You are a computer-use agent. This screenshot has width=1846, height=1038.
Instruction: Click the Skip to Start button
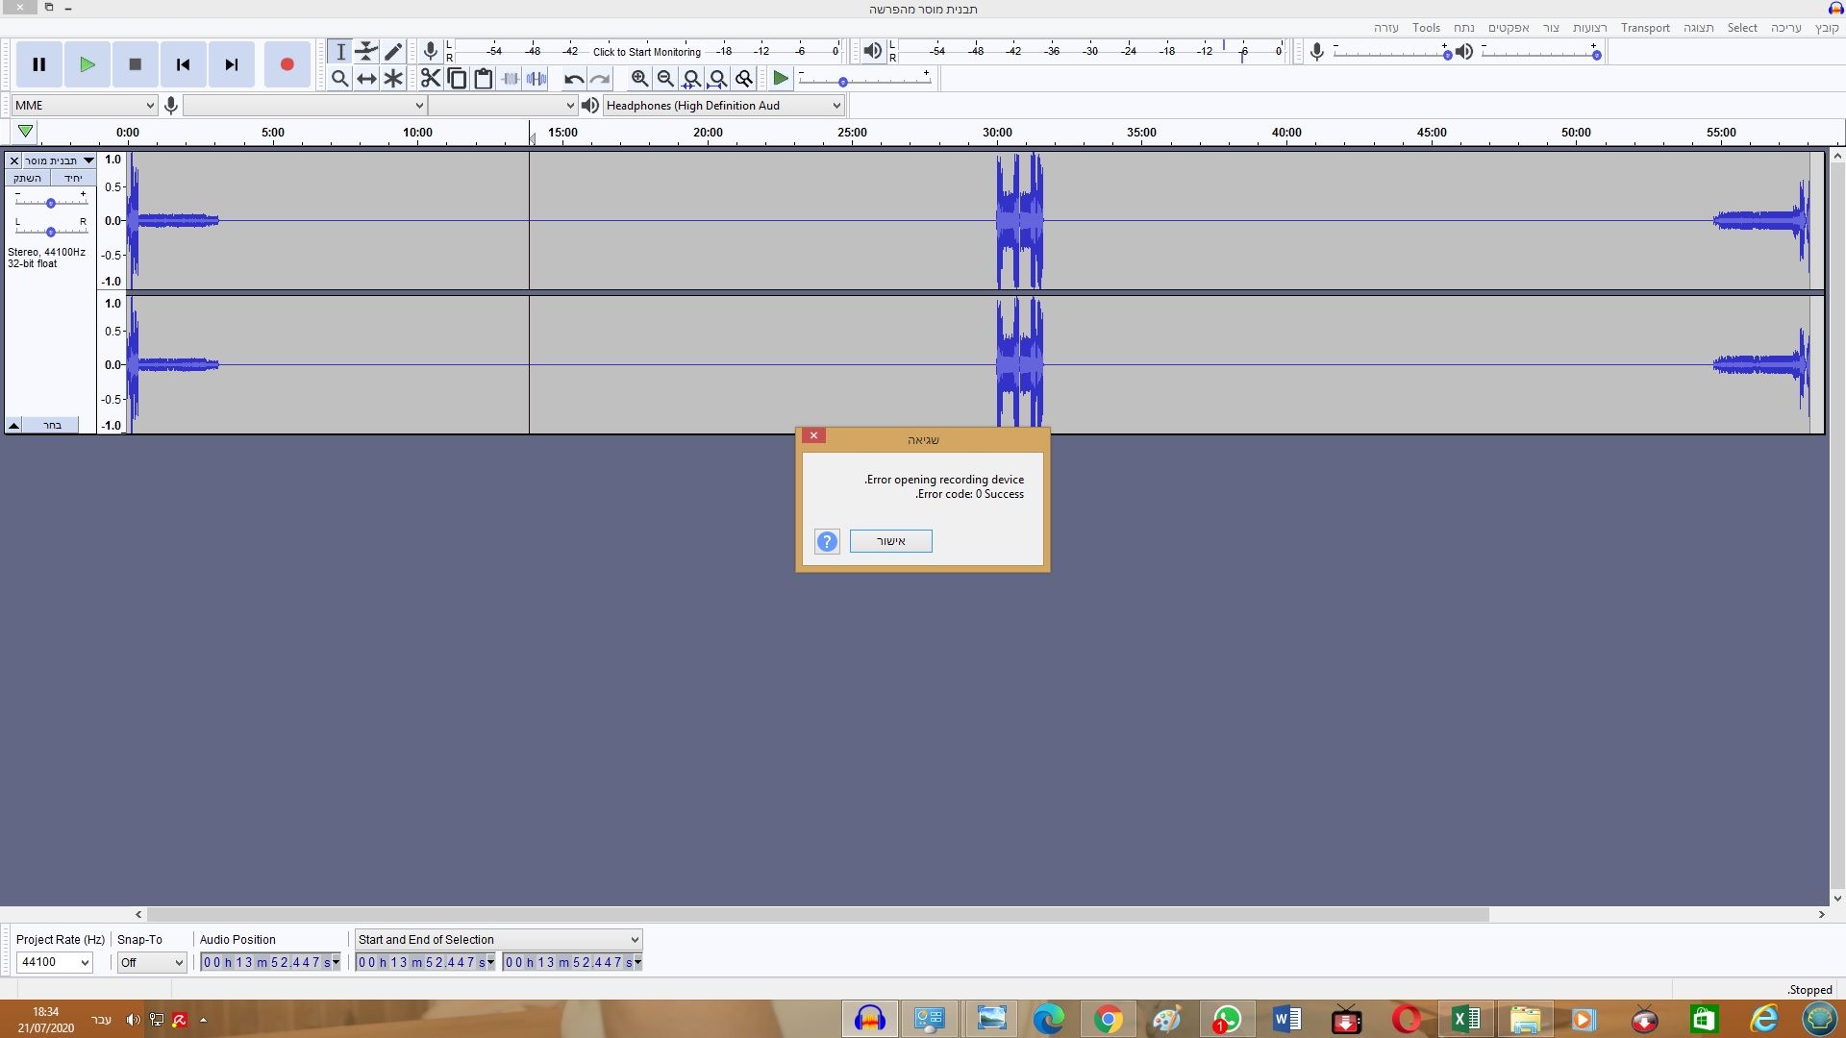pos(183,64)
